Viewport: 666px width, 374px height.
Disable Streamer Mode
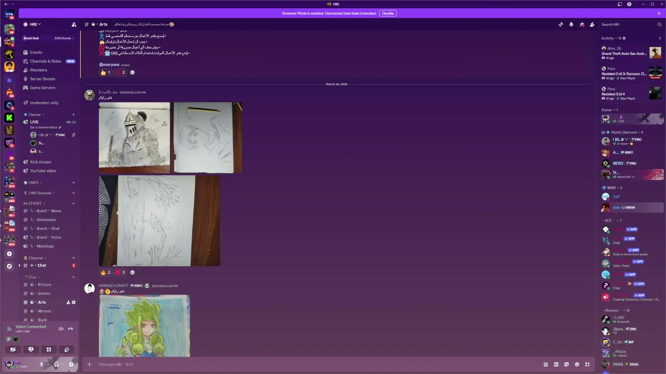pyautogui.click(x=388, y=13)
